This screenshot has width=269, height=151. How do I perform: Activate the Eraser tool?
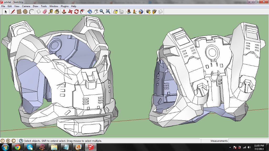[44, 12]
